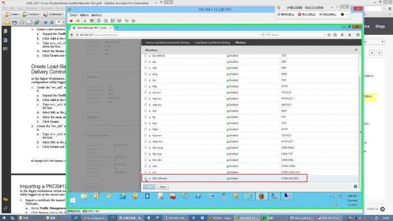The width and height of the screenshot is (393, 221).
Task: Expand the http-ecv monitor row arrow
Action: pos(150,99)
